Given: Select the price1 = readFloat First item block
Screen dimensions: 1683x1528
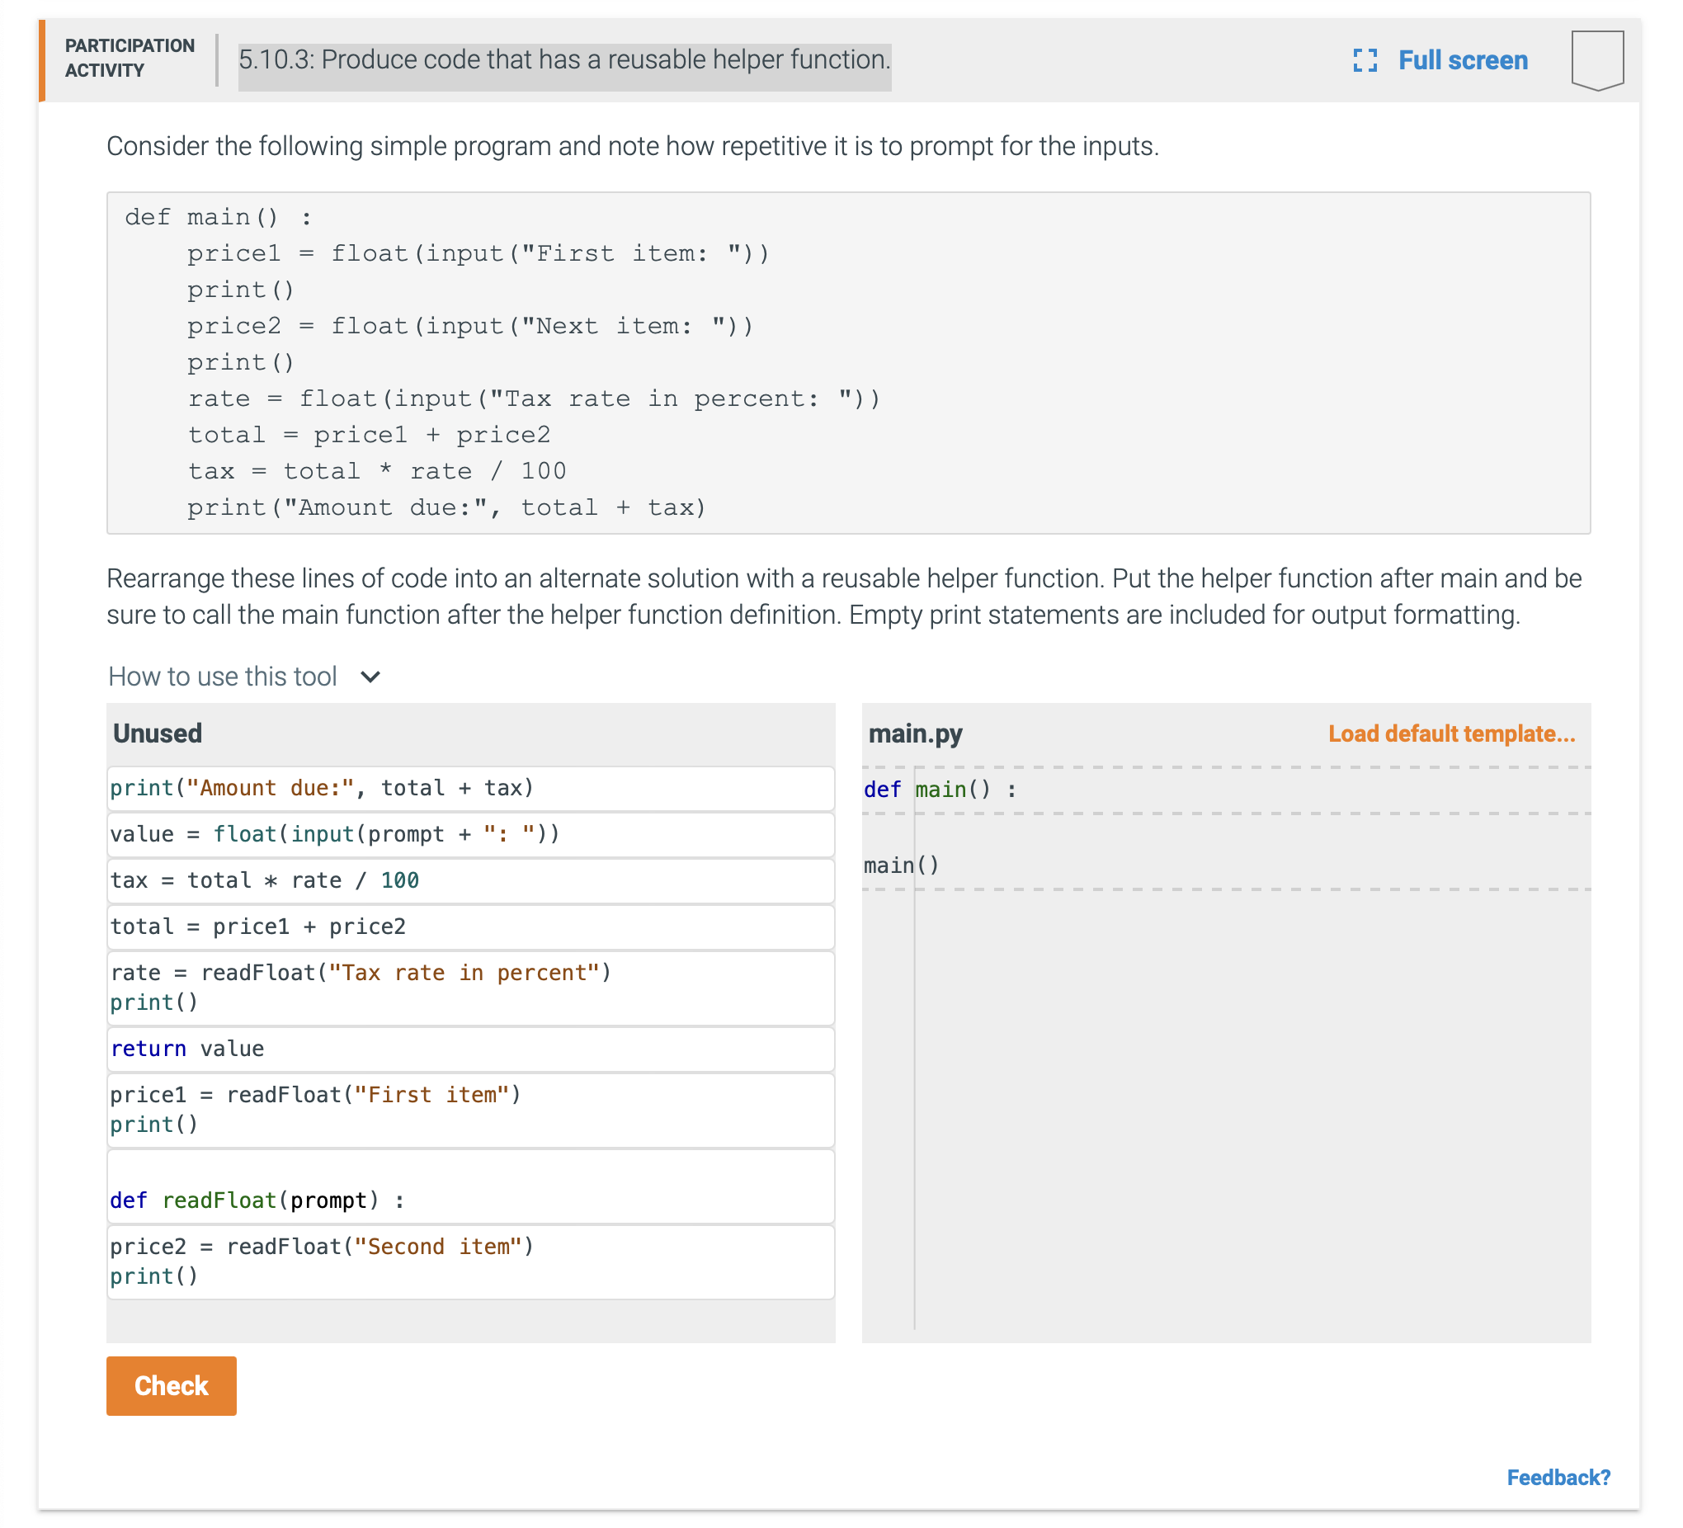Looking at the screenshot, I should pyautogui.click(x=471, y=1109).
